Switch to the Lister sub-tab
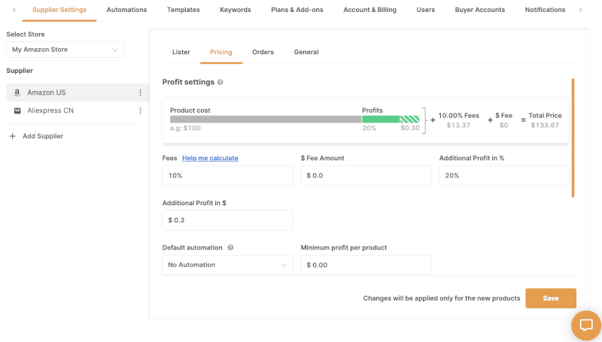 tap(181, 52)
